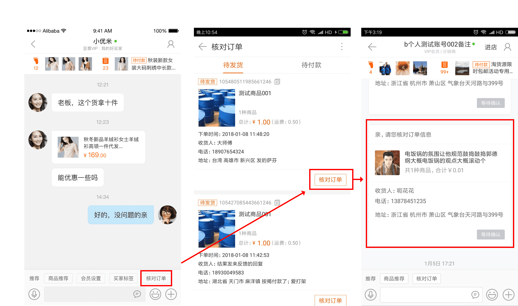Focus the message input in right chat
The width and height of the screenshot is (518, 306).
[x=425, y=295]
